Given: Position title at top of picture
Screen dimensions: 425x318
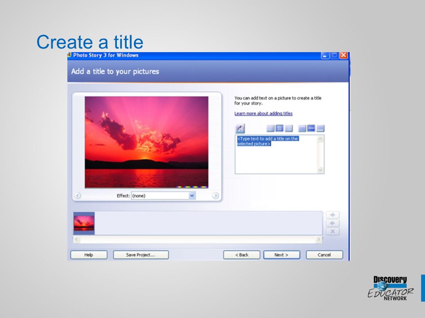Looking at the screenshot, I should coord(302,128).
